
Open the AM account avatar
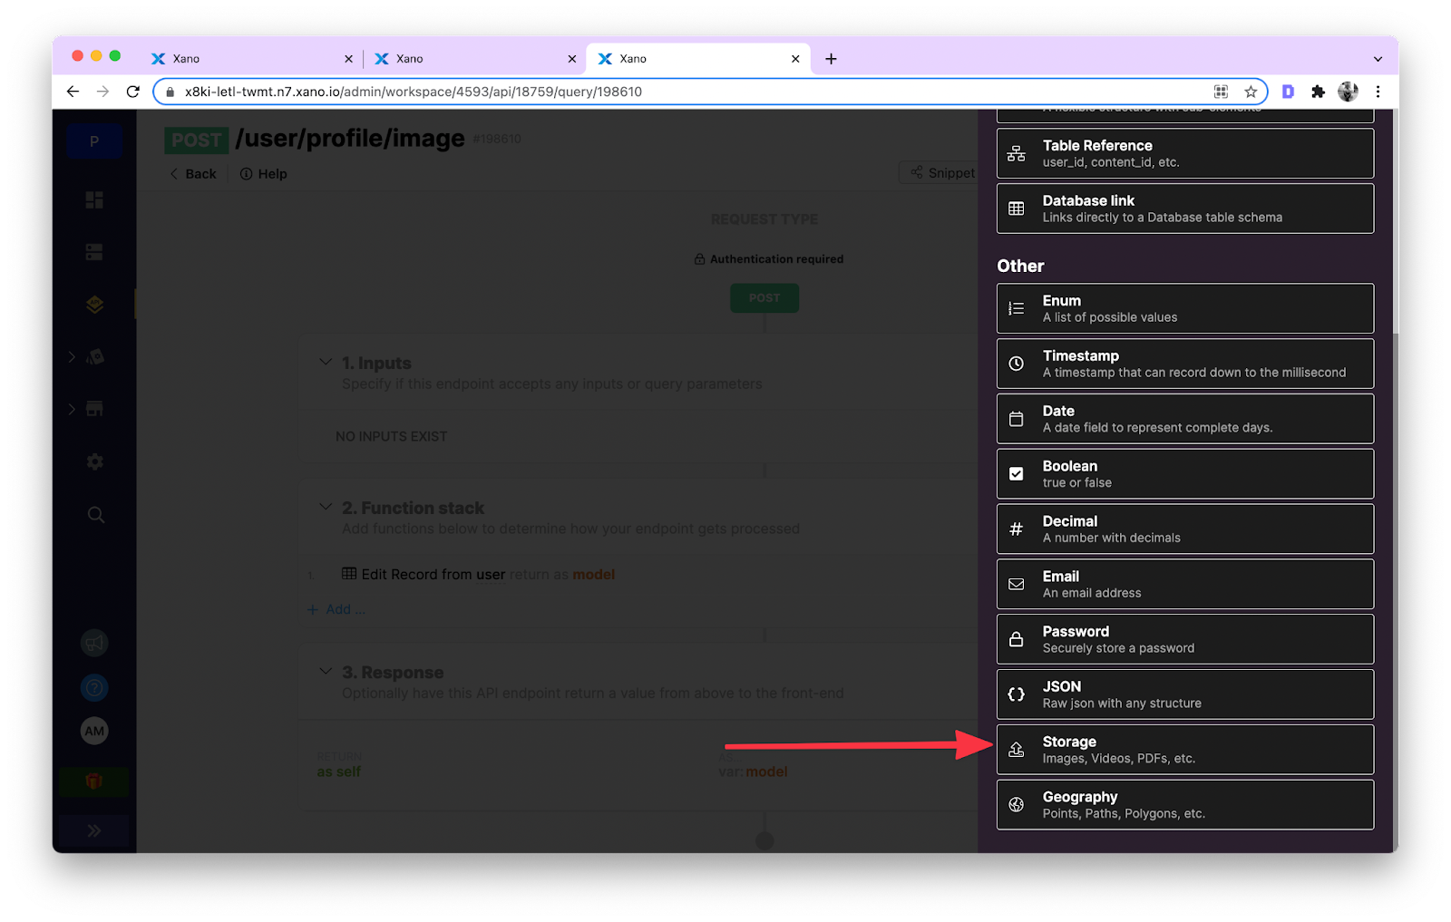(94, 731)
